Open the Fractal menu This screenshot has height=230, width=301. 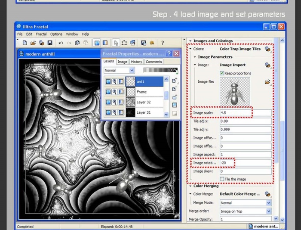[x=41, y=34]
